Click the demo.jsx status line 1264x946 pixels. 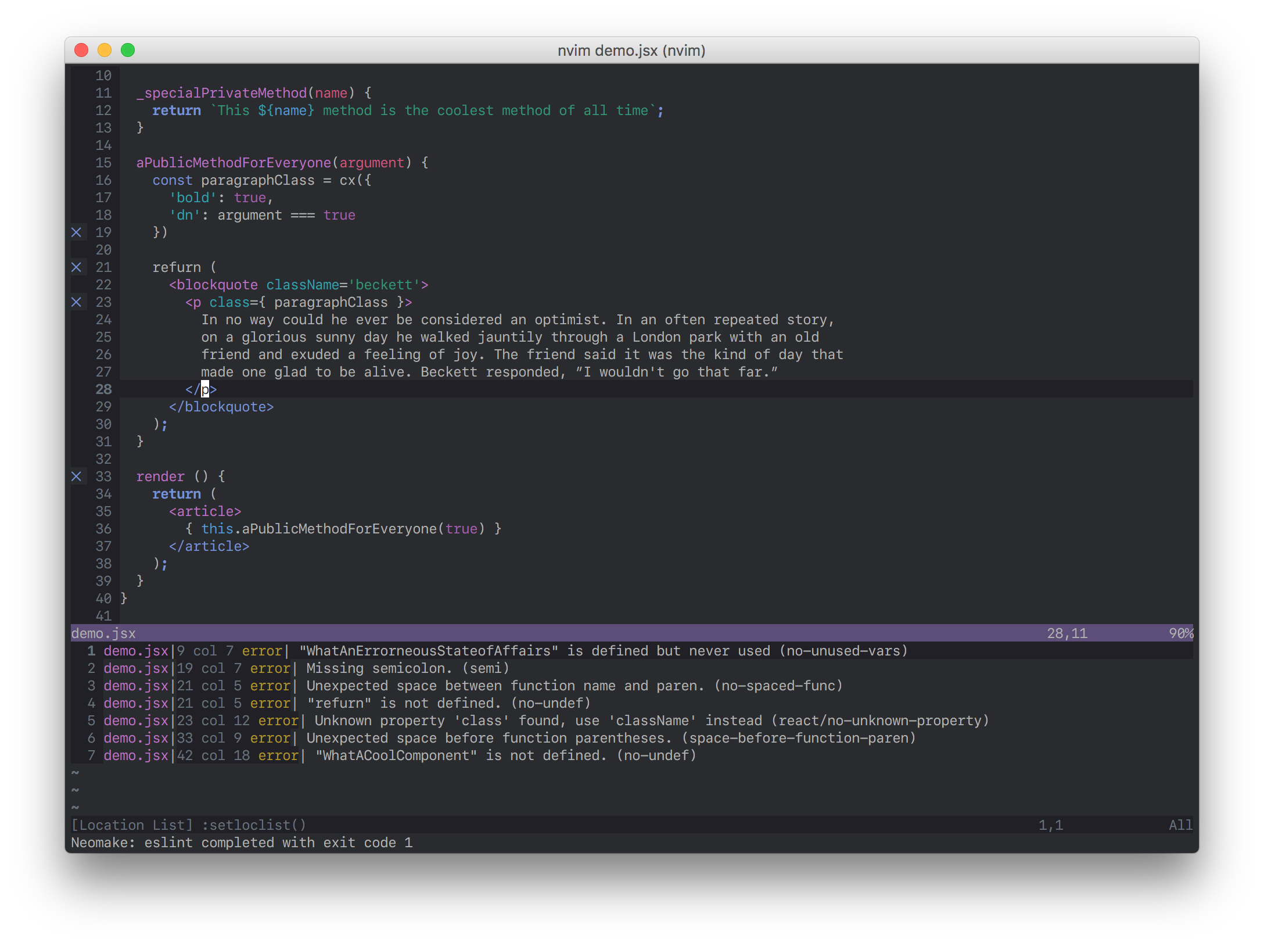point(103,633)
